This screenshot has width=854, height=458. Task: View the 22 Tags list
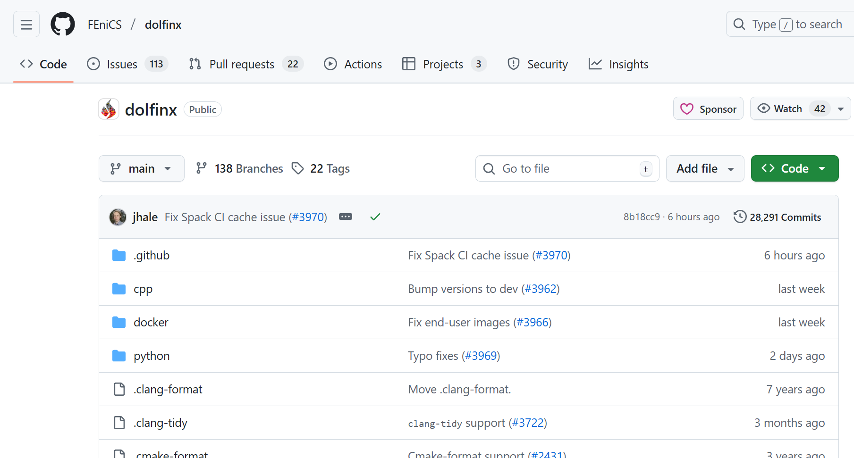tap(321, 168)
